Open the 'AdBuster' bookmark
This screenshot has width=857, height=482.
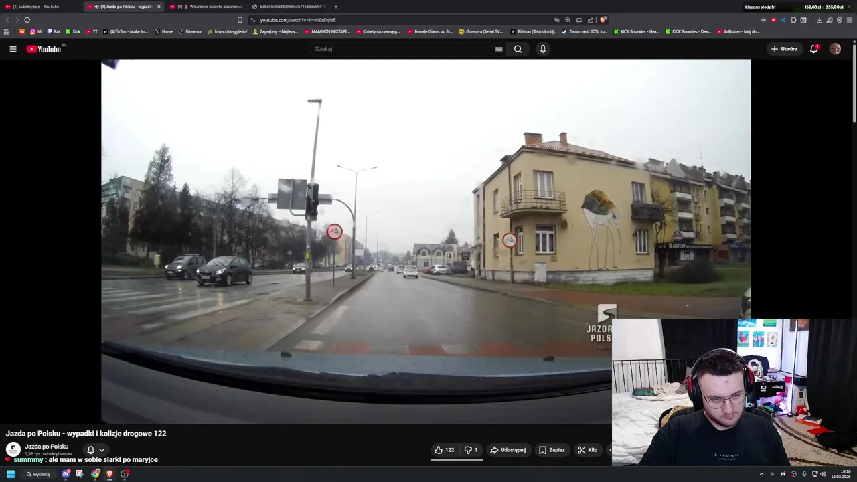tap(738, 31)
